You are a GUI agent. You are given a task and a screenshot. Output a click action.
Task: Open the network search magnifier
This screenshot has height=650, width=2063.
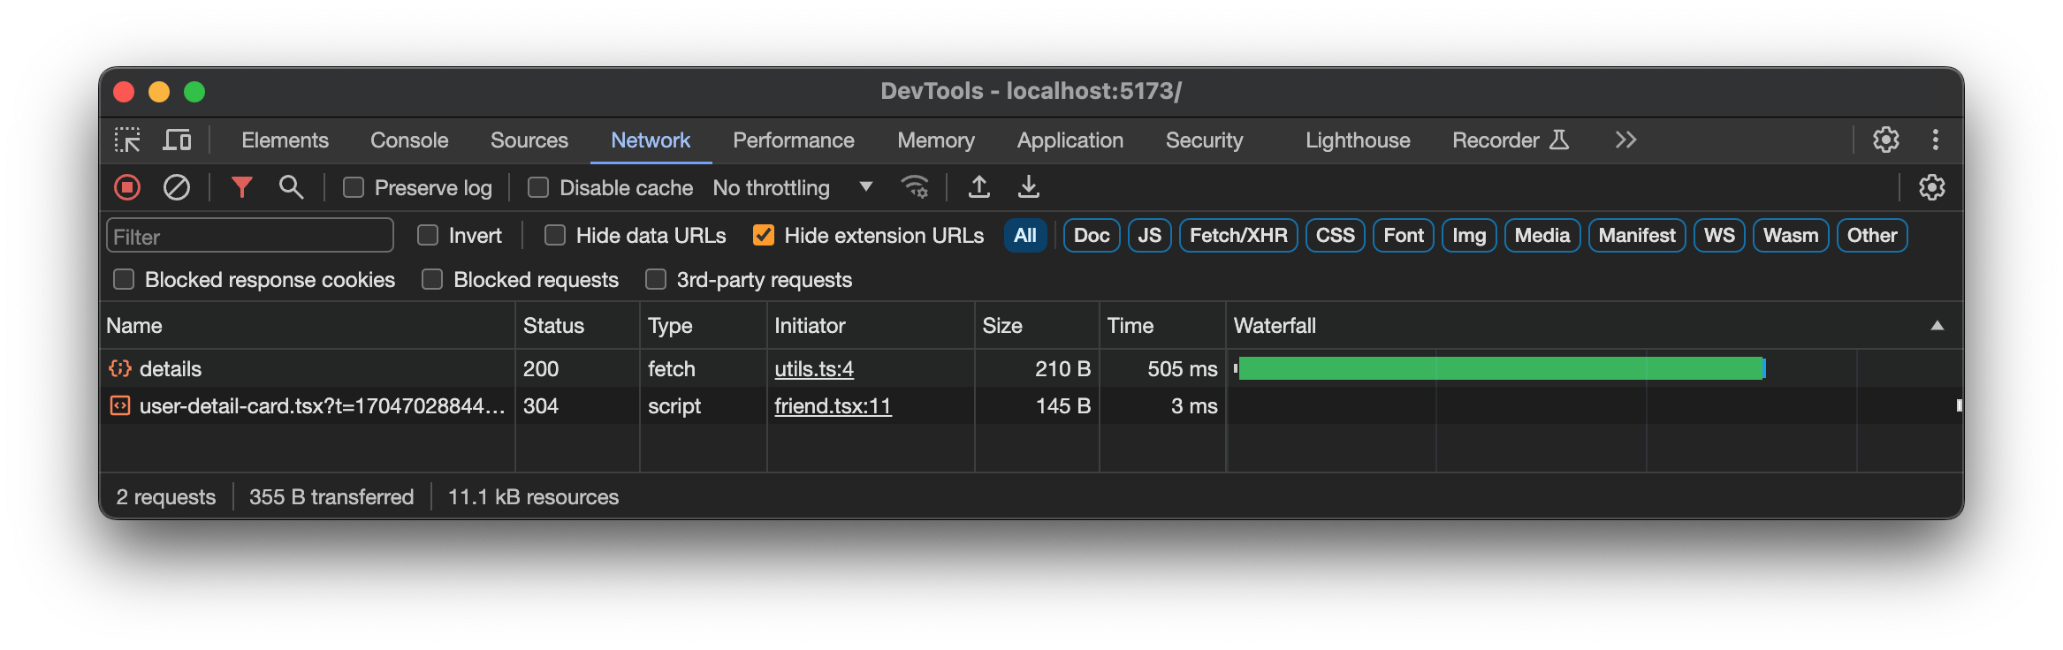coord(291,187)
